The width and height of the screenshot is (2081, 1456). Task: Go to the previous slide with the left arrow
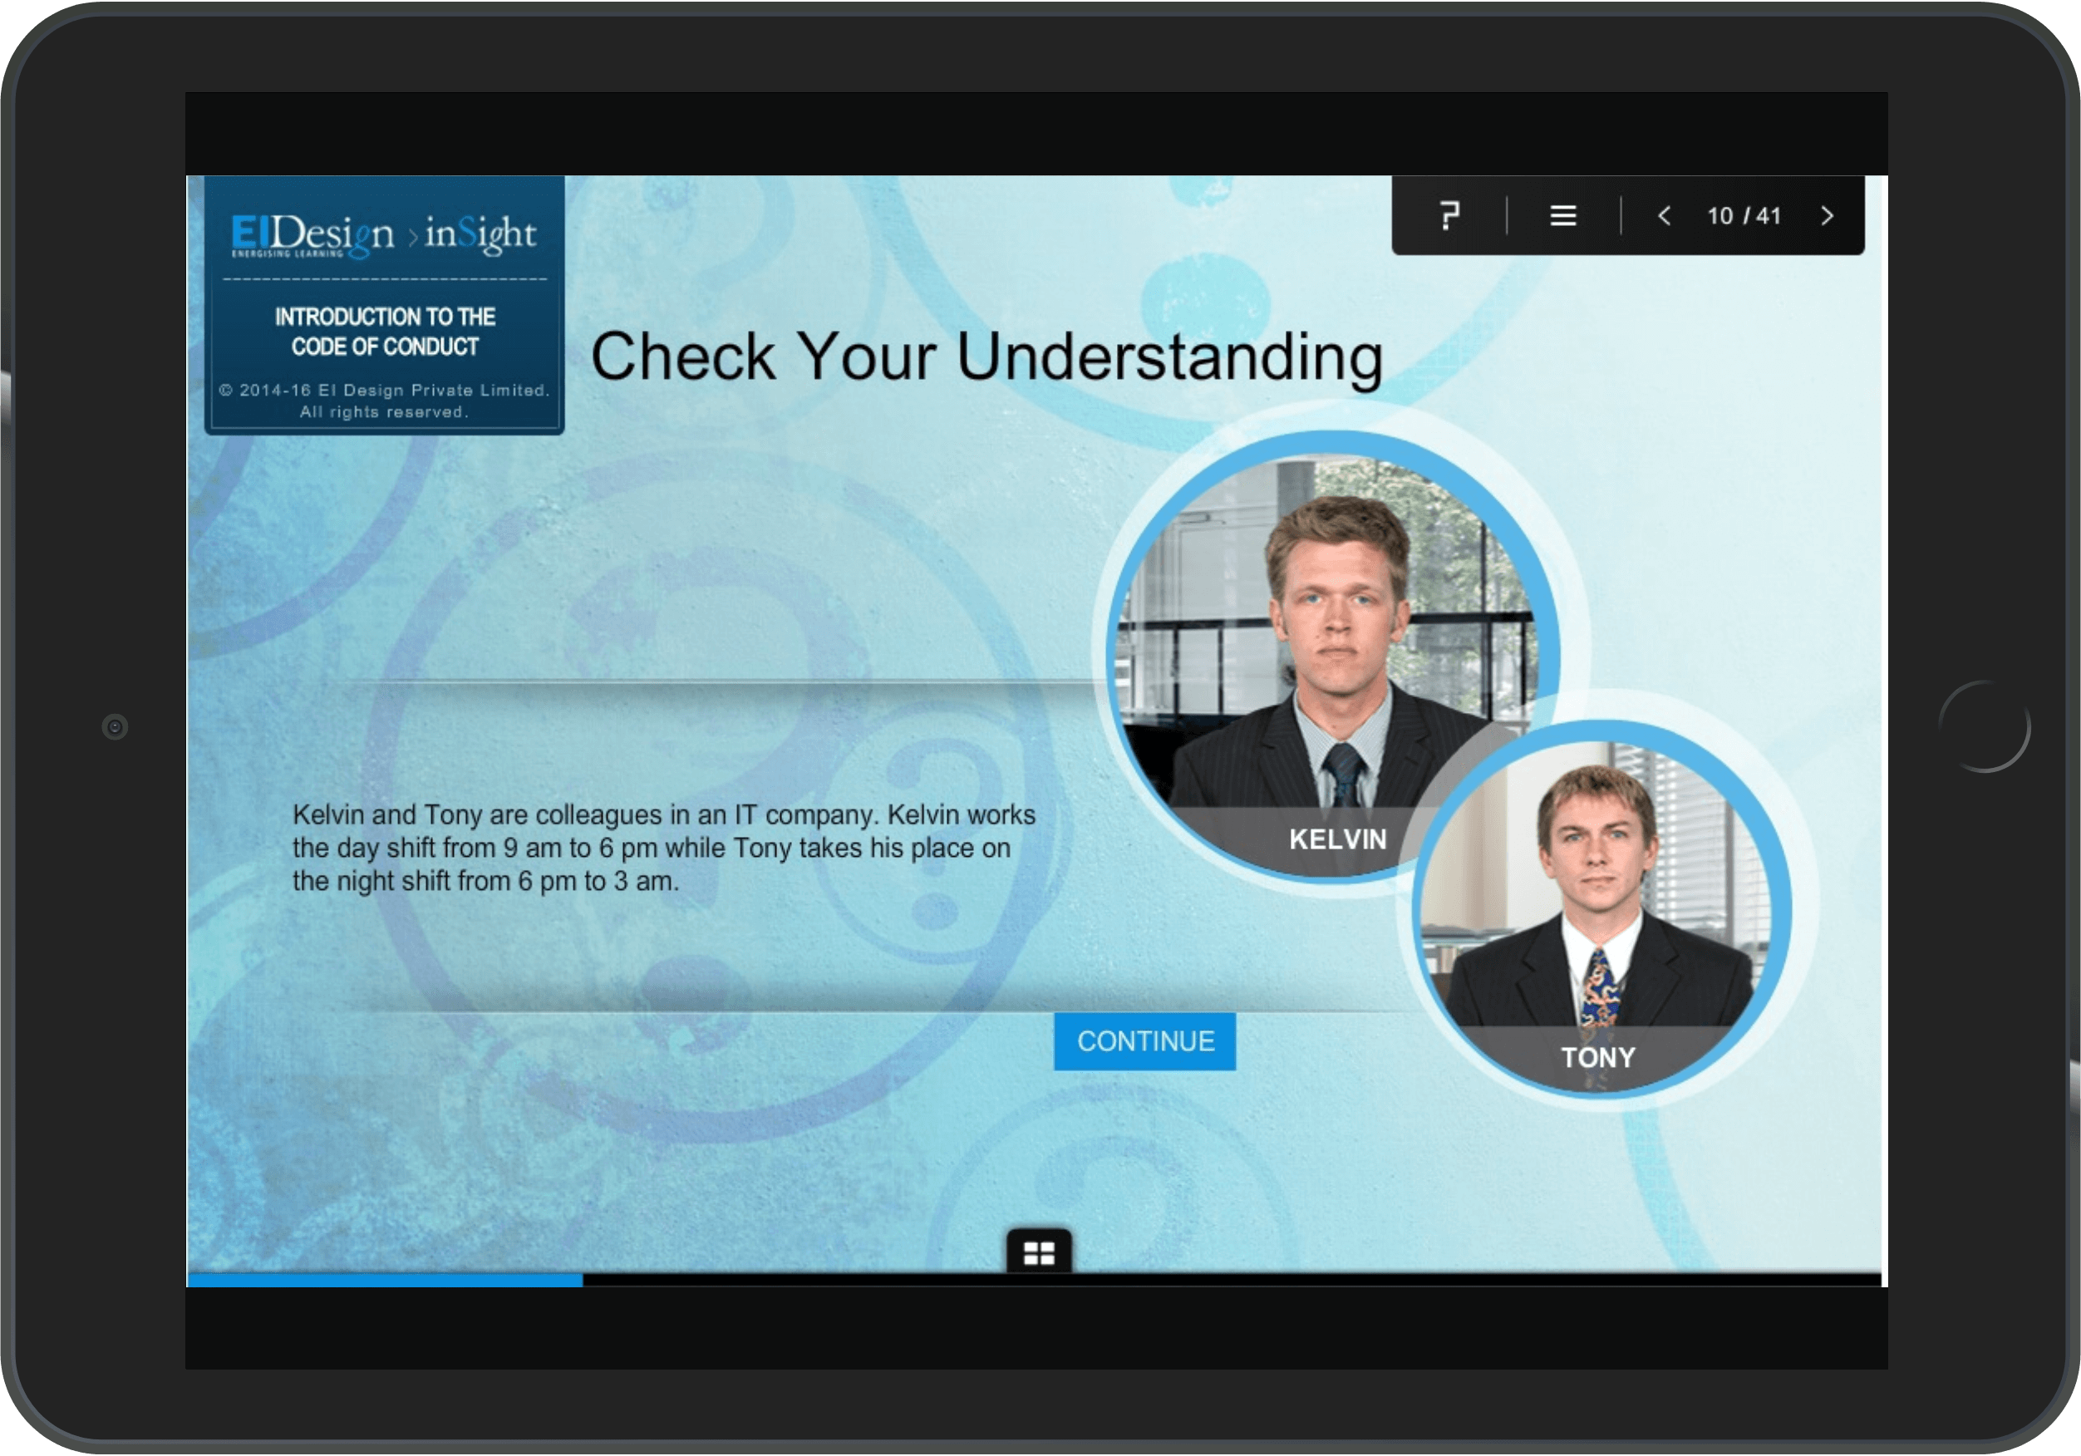1665,217
